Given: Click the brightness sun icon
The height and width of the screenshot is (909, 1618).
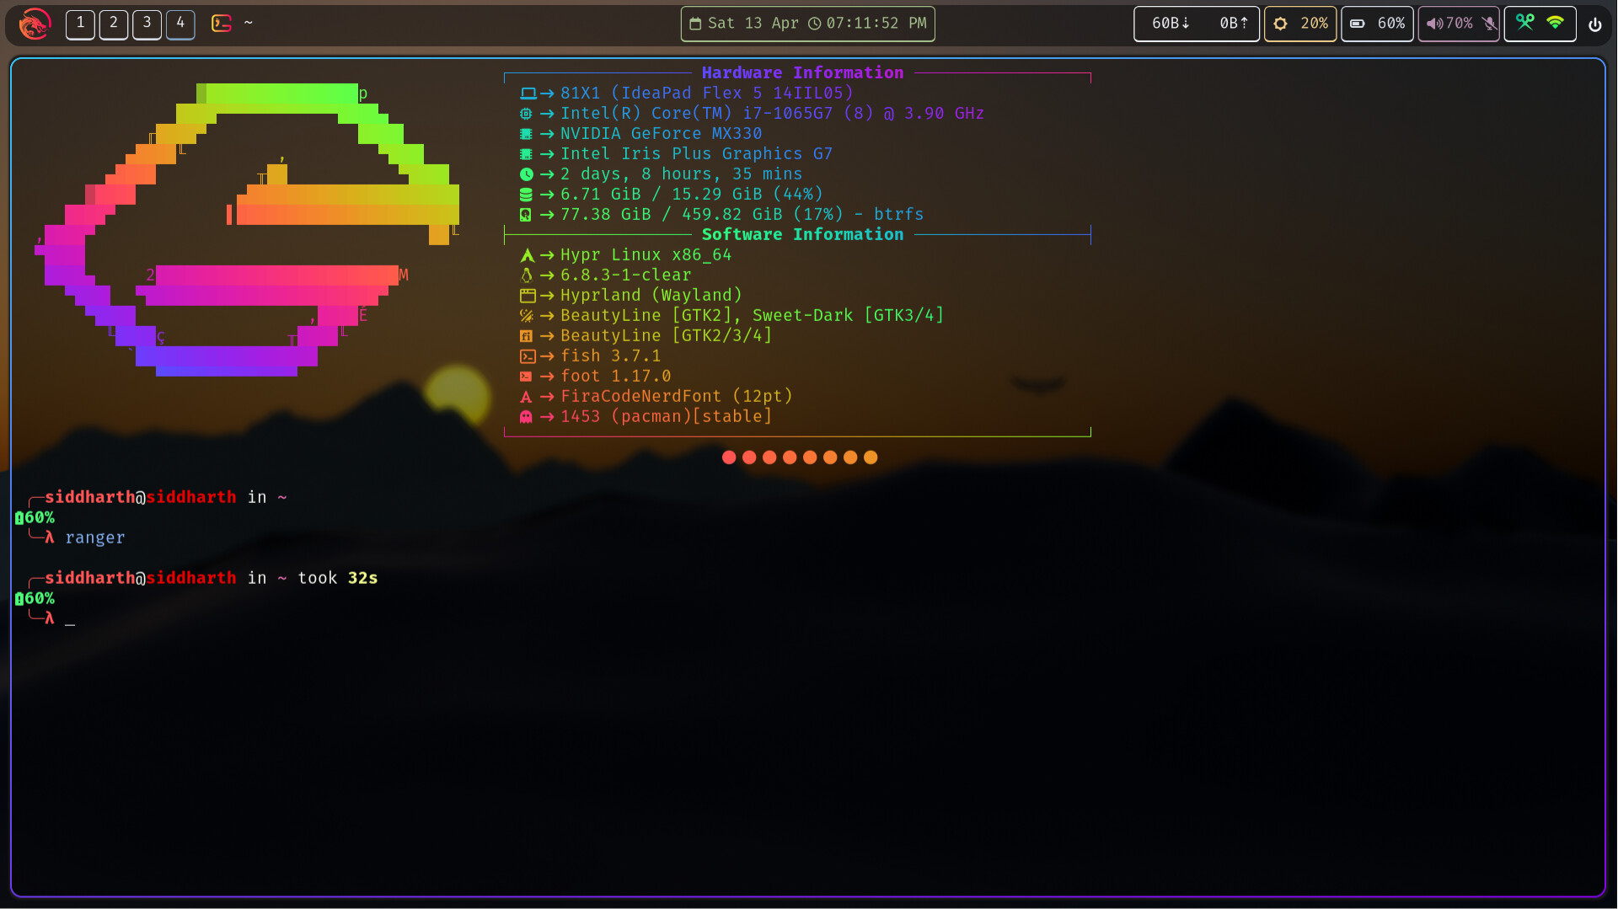Looking at the screenshot, I should point(1280,24).
